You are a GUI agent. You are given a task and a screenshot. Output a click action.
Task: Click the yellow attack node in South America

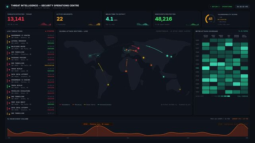[108, 85]
